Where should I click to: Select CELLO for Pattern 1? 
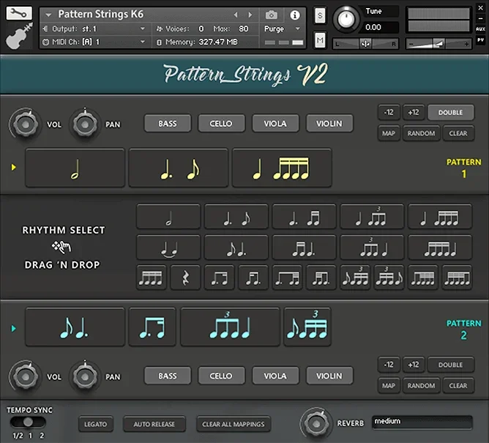coord(221,124)
